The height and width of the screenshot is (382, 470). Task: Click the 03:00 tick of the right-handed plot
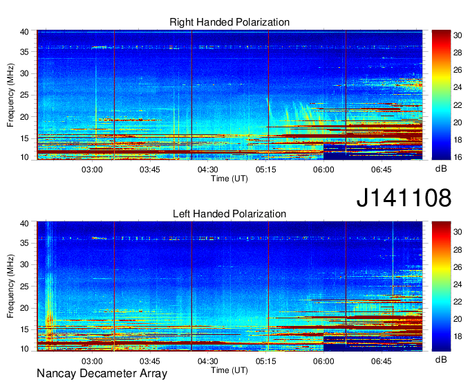tap(92, 170)
